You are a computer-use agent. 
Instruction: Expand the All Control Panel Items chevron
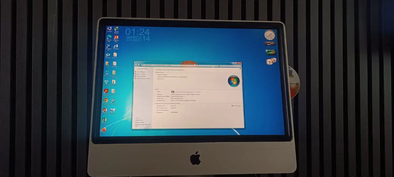click(x=167, y=65)
